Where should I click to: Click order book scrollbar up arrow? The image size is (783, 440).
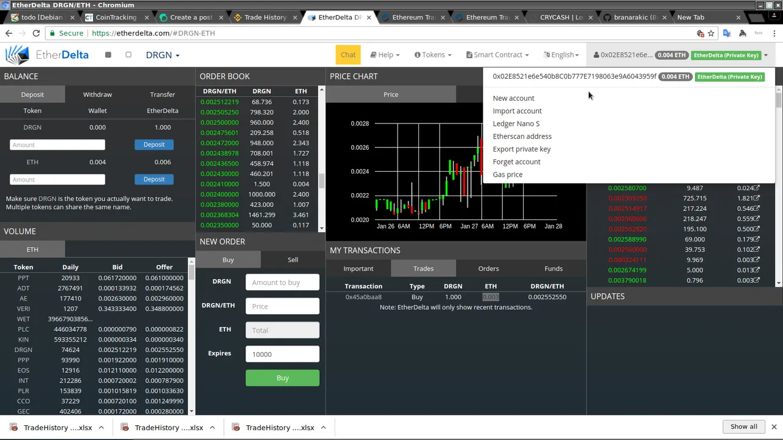tap(322, 90)
